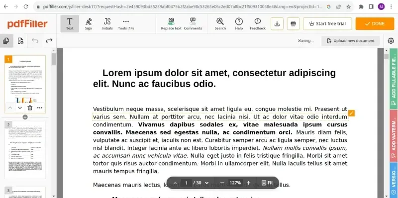Open page 1 more options menu
This screenshot has height=198, width=398.
tap(40, 108)
